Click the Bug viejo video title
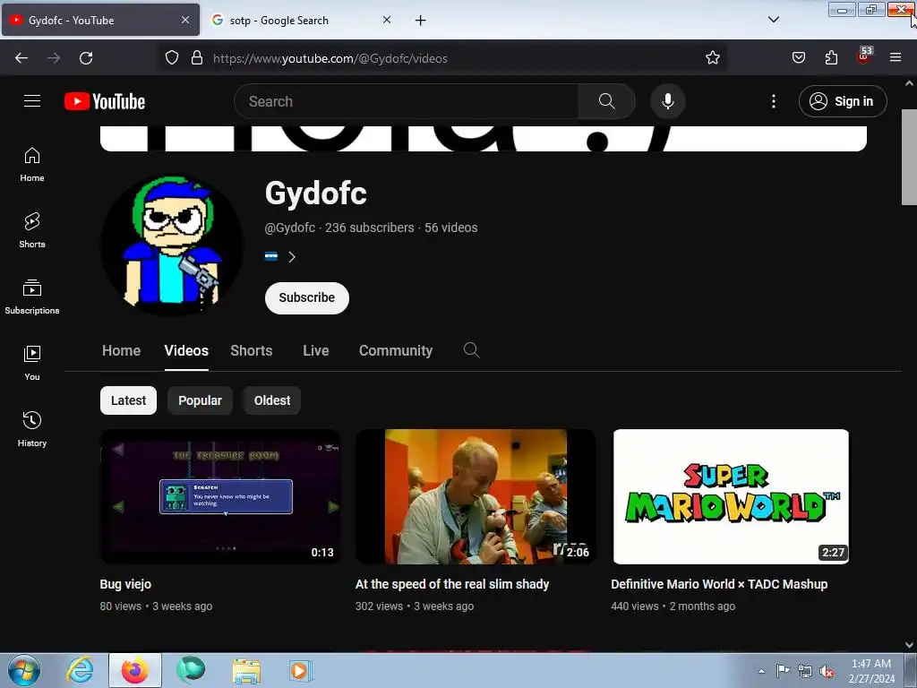 point(125,584)
